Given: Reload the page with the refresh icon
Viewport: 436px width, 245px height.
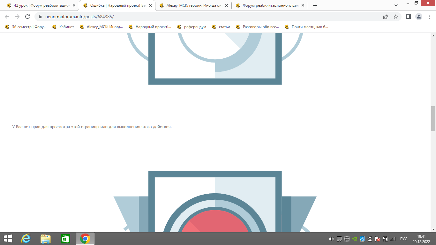Looking at the screenshot, I should pos(27,17).
